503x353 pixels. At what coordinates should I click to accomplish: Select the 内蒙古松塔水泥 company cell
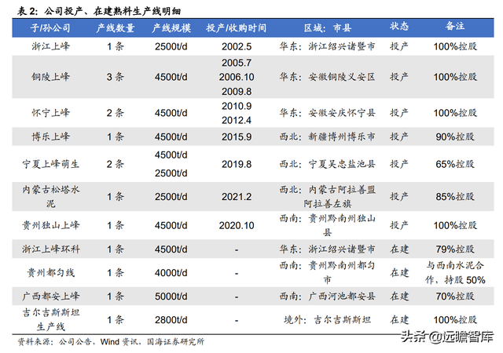point(50,196)
